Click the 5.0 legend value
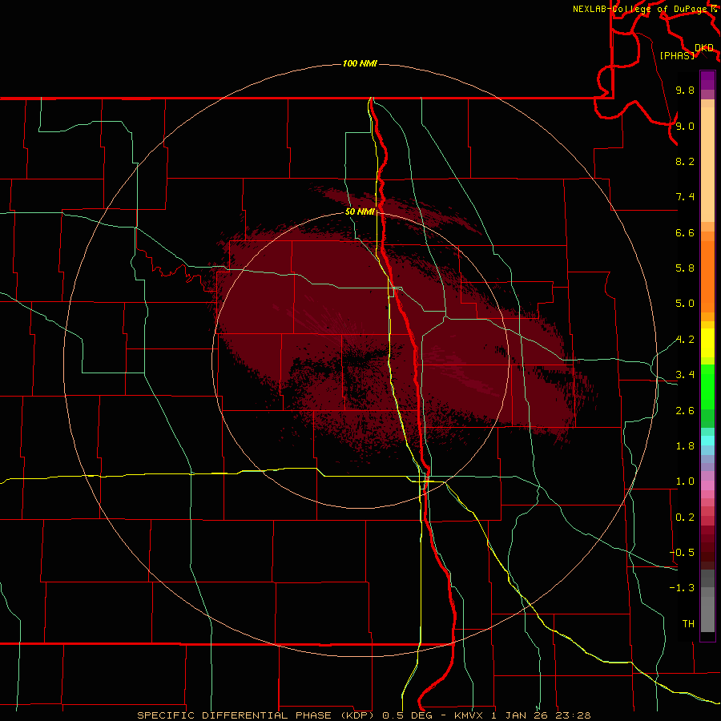 tap(685, 304)
